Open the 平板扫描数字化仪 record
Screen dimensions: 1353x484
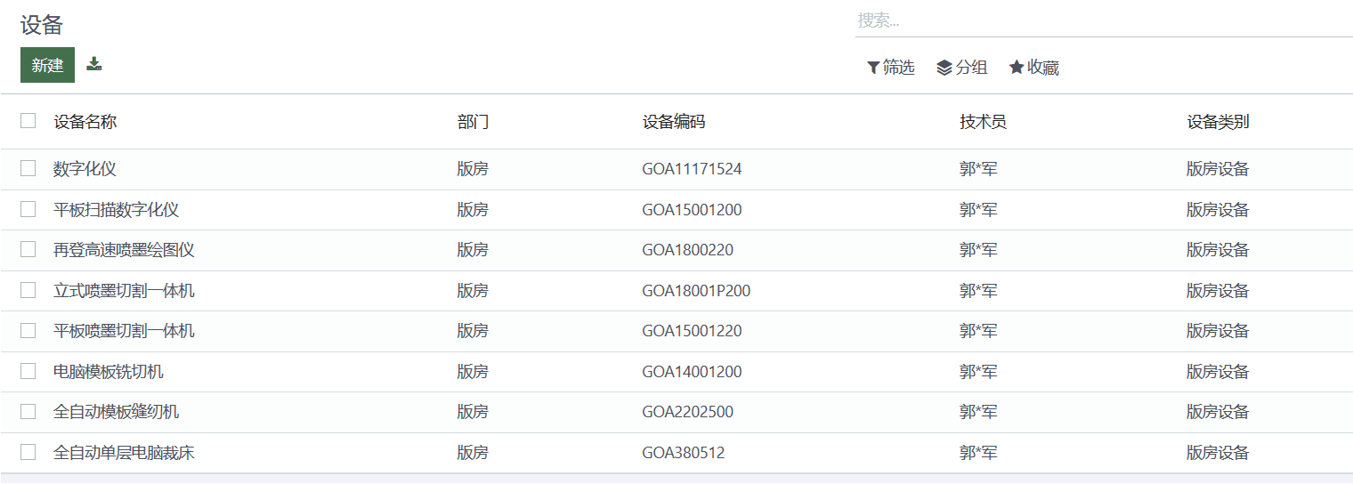pos(117,210)
